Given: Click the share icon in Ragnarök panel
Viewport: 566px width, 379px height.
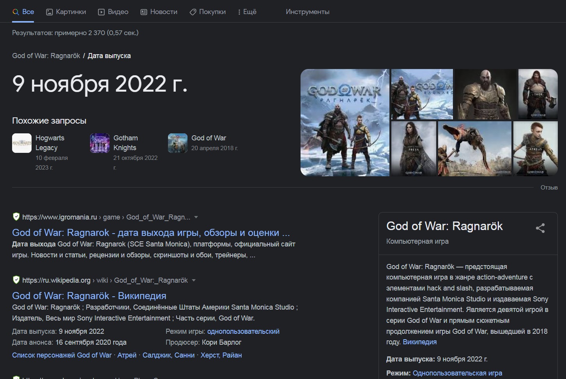Looking at the screenshot, I should click(x=540, y=228).
